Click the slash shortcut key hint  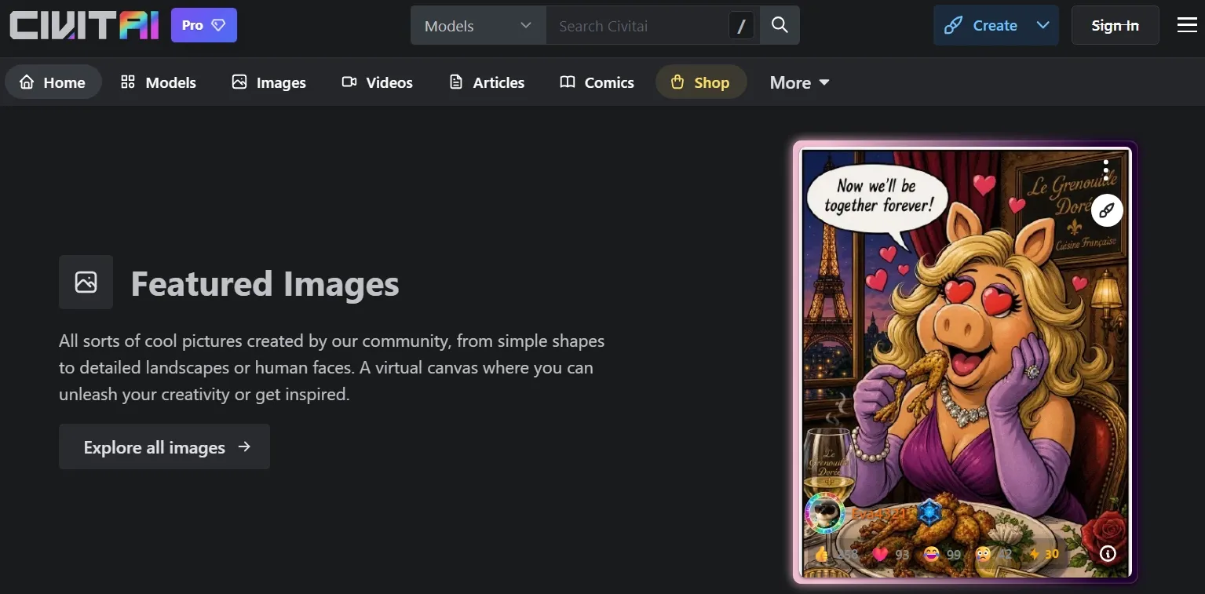coord(741,26)
